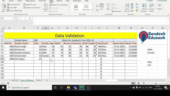Open File Explorer from taskbar
Viewport: 170px width, 96px height.
pos(68,87)
